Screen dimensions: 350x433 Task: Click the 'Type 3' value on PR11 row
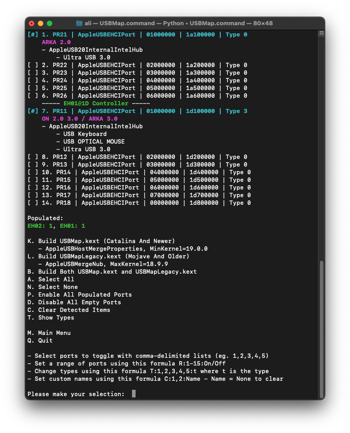[236, 111]
